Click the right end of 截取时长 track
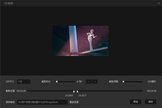This screenshot has height=108, width=162. (x=74, y=82)
